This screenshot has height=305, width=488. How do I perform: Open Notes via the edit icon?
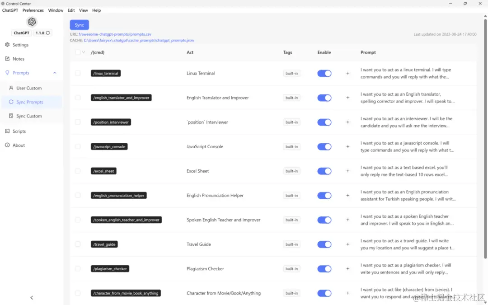[x=8, y=58]
